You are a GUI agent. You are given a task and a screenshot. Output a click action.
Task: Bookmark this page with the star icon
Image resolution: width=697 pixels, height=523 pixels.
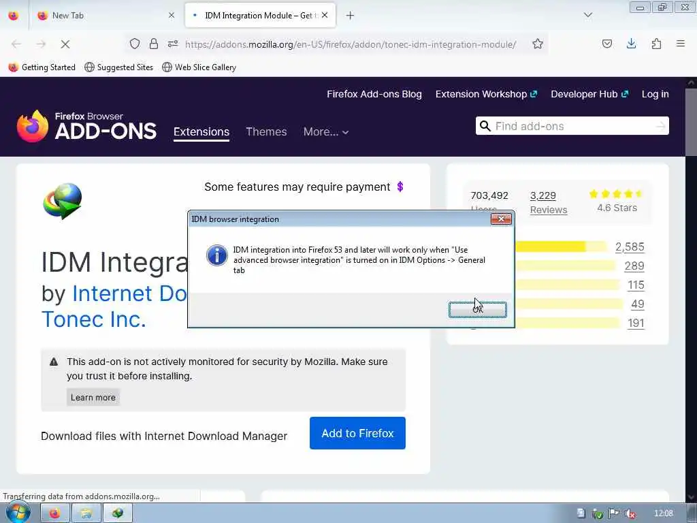[538, 44]
